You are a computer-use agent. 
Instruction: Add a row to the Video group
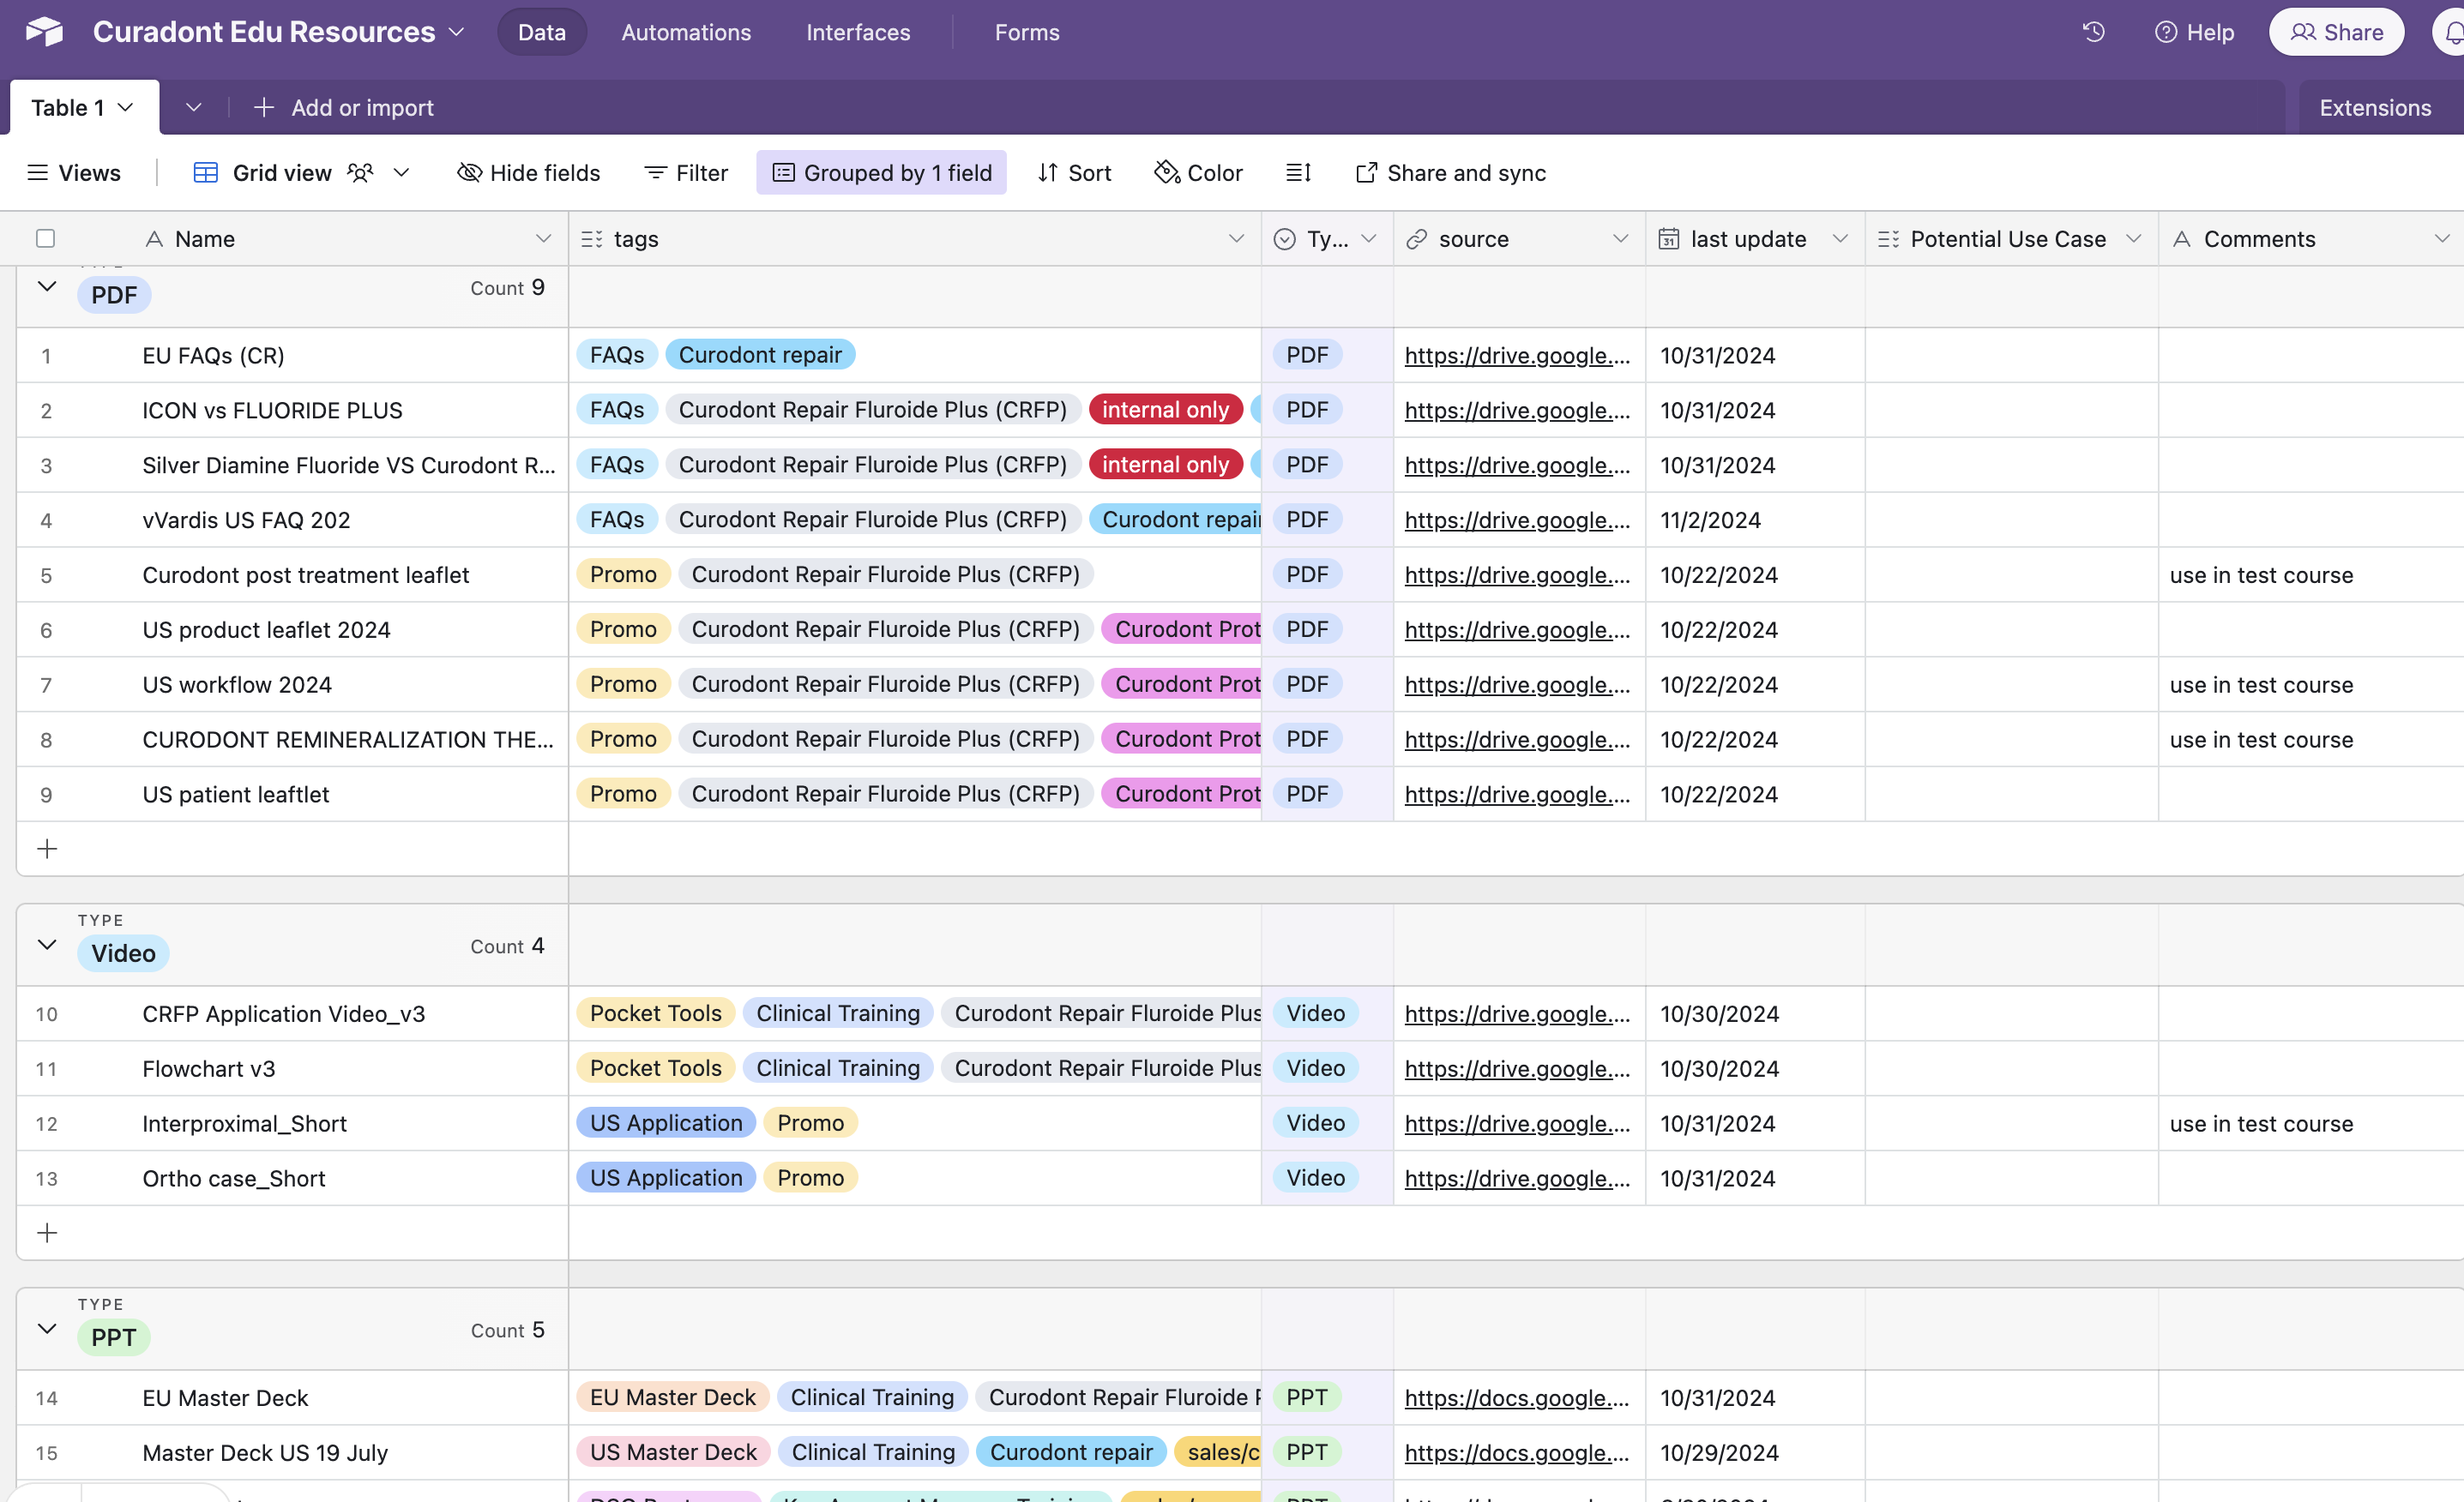pos(47,1232)
